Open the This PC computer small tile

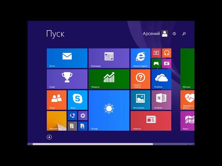pyautogui.click(x=72, y=116)
